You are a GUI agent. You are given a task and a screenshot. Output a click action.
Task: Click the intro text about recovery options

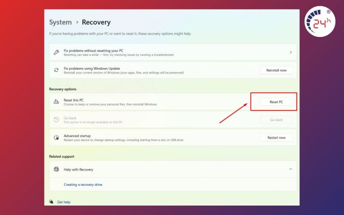[x=120, y=34]
